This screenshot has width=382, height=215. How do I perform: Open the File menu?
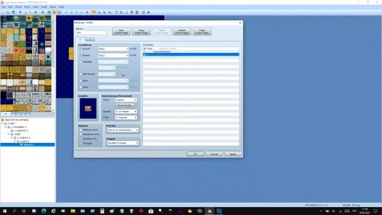tap(4, 7)
